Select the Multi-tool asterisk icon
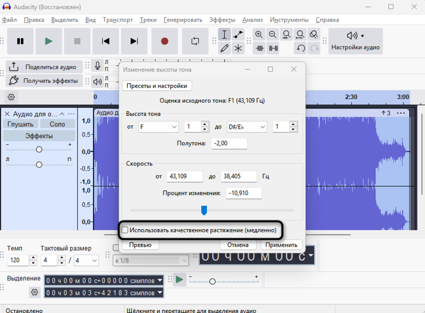Image resolution: width=425 pixels, height=313 pixels. (238, 48)
